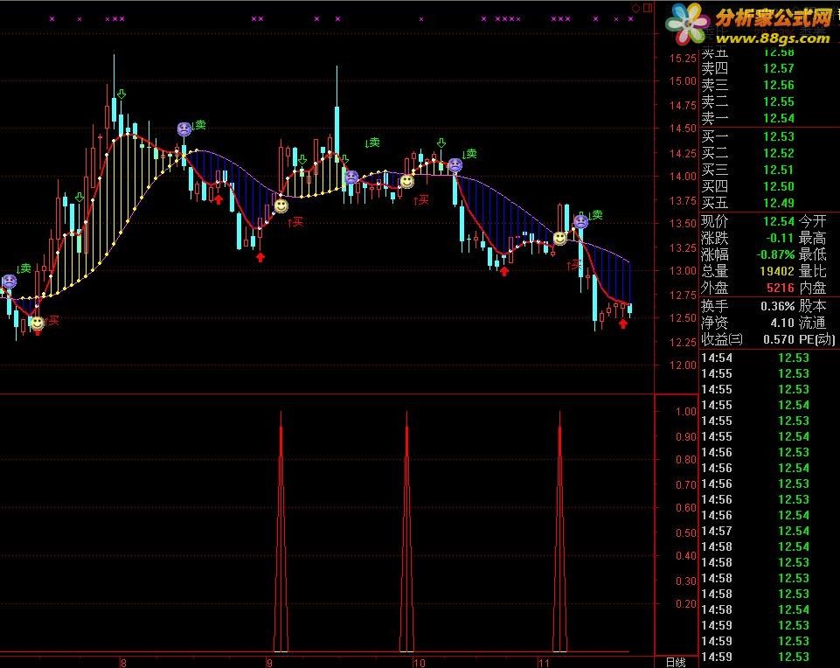Viewport: 840px width, 668px height.
Task: Select the highest sad-face sell marker near 14.50
Action: point(184,129)
